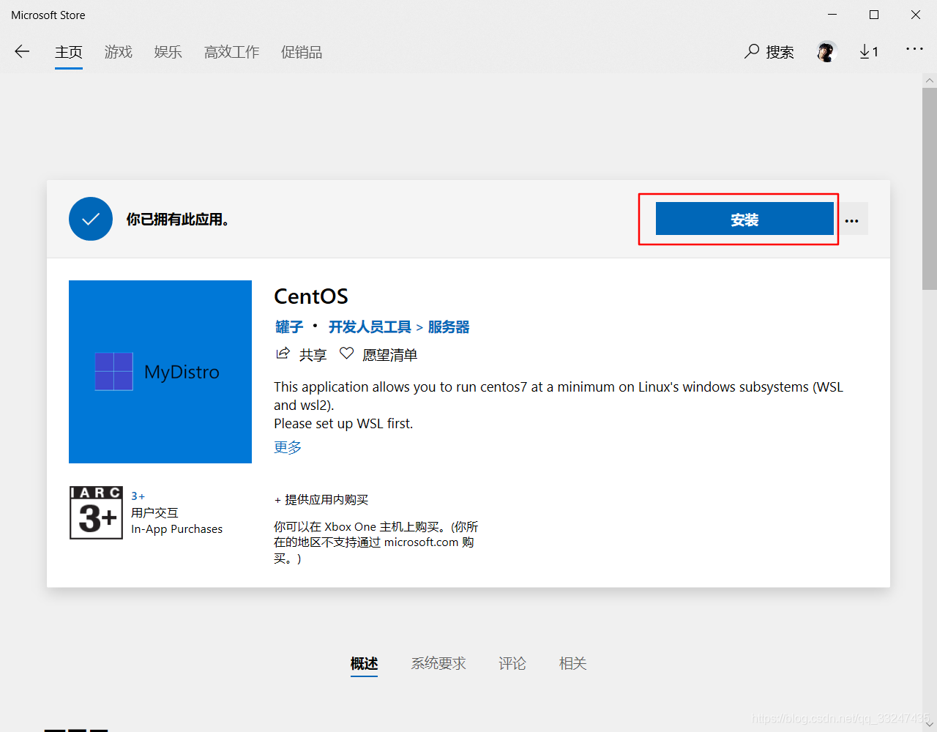Open the publisher link 罐子
Viewport: 937px width, 732px height.
289,327
